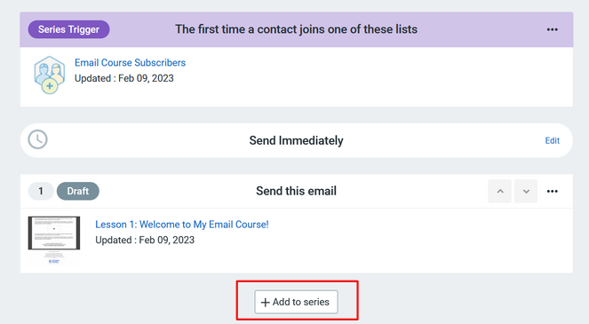This screenshot has height=324, width=589.
Task: Open the Email Course Subscribers list link
Action: [x=130, y=63]
